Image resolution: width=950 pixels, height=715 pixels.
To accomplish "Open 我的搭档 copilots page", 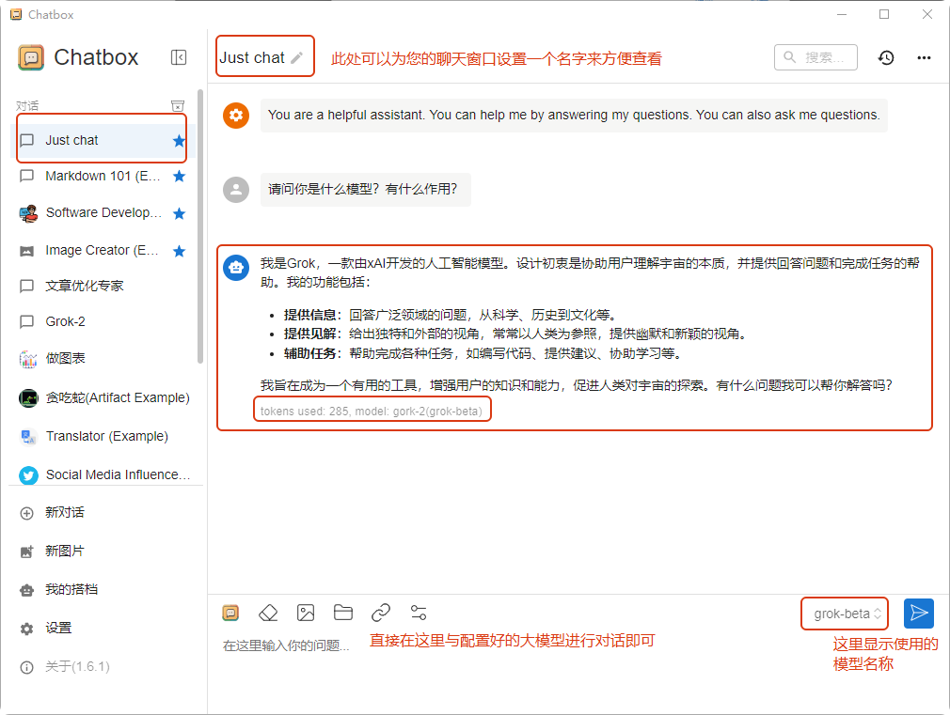I will [x=104, y=590].
